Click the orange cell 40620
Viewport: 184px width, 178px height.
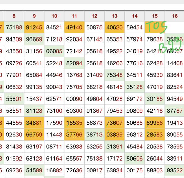(x=114, y=27)
